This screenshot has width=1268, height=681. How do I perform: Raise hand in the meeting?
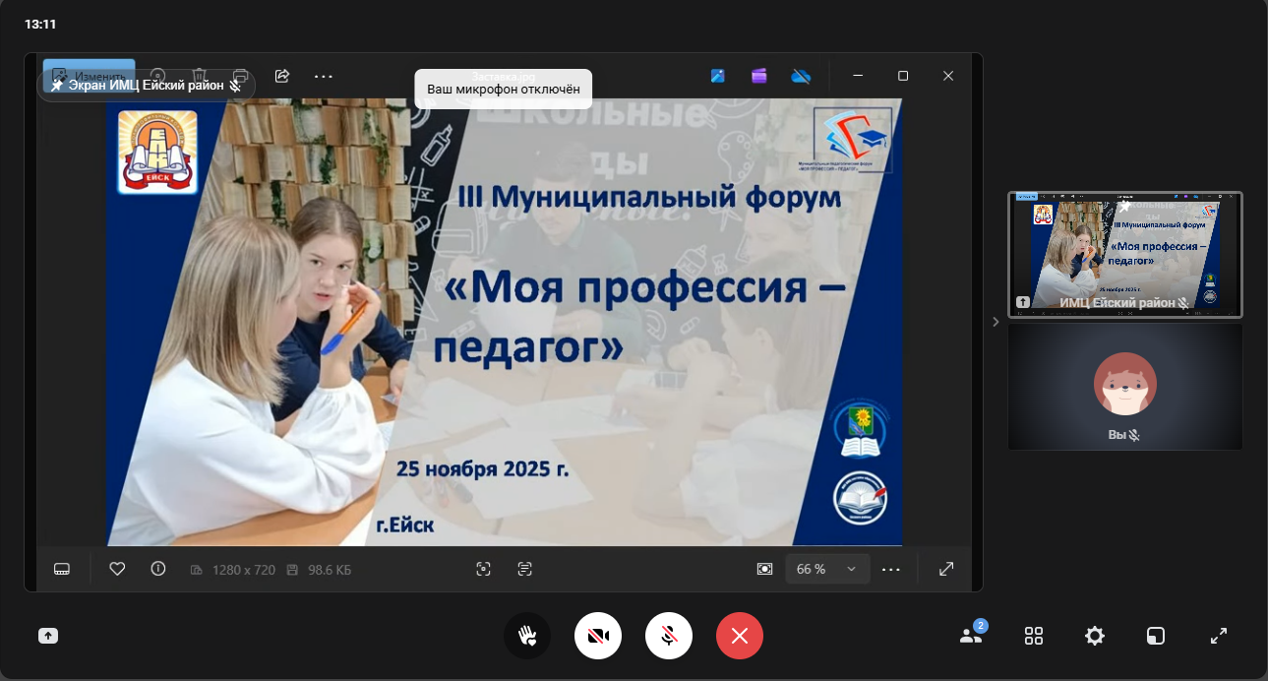[x=527, y=636]
